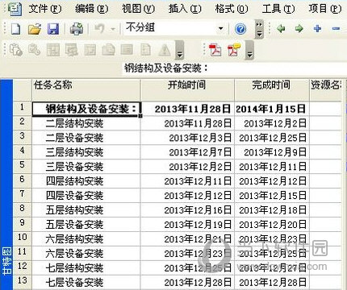The image size is (347, 290).
Task: Click finish date 2013年12月18日
Action: pyautogui.click(x=273, y=210)
